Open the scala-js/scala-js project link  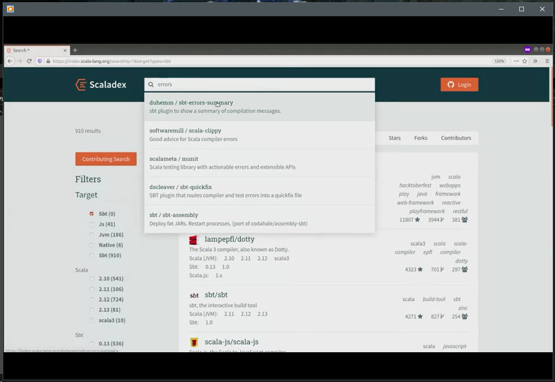pos(231,342)
